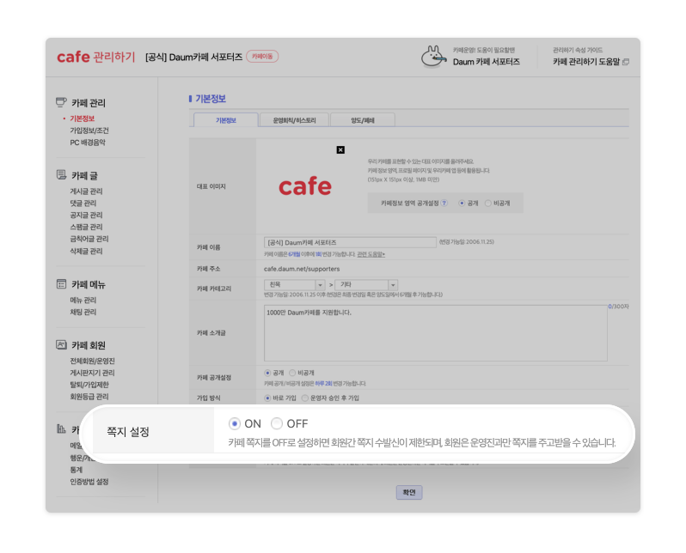Image resolution: width=686 pixels, height=553 pixels.
Task: Open the 기타 subcategory dropdown
Action: pos(365,284)
